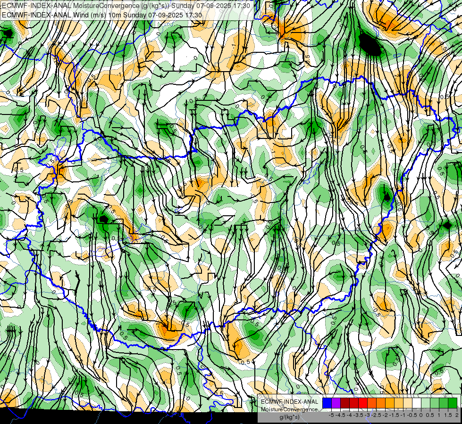
Task: Click the '-5' tick label on the legend
Action: (331, 415)
